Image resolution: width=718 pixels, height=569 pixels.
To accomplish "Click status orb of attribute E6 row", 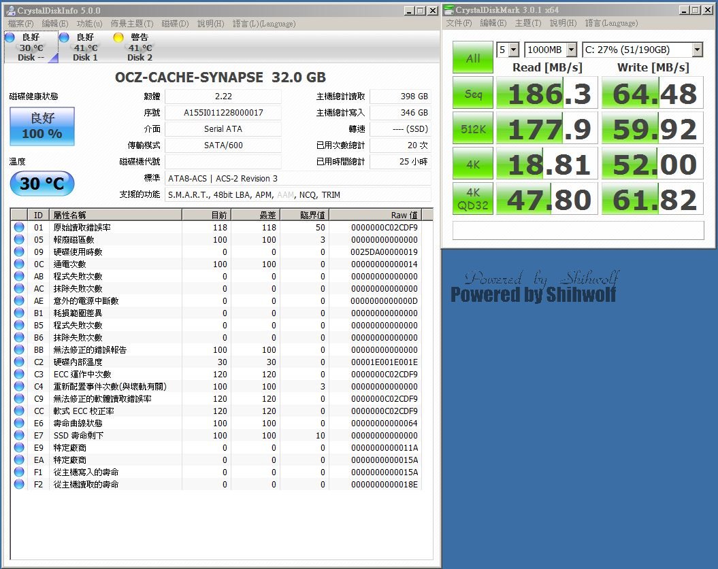I will pyautogui.click(x=19, y=423).
